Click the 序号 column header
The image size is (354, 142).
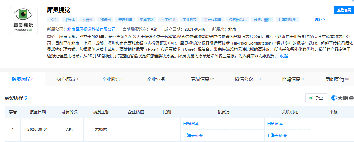pyautogui.click(x=13, y=112)
